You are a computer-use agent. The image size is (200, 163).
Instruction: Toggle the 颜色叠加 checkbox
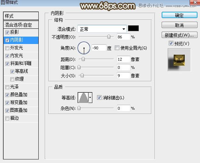pyautogui.click(x=7, y=95)
